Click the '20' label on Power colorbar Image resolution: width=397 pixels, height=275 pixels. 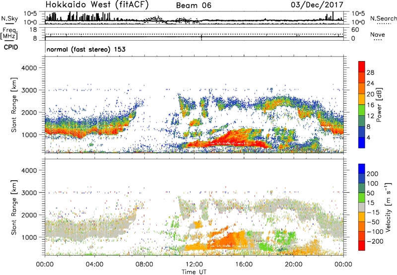tap(370, 94)
